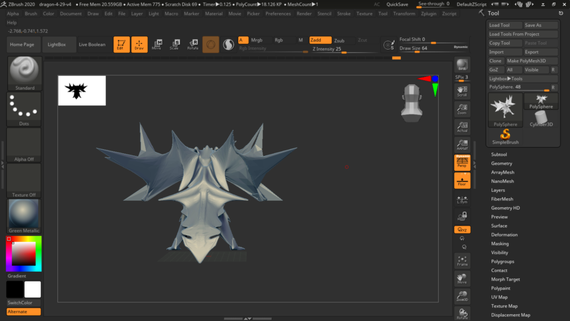Click the Standard brush thumbnail
Viewport: 570px width, 321px height.
coord(24,71)
